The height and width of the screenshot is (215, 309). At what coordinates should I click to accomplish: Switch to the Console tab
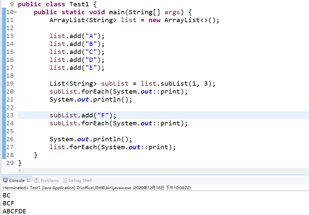[x=17, y=181]
